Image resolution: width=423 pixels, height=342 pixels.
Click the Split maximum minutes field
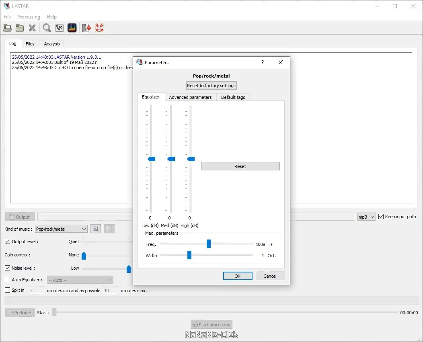[111, 290]
